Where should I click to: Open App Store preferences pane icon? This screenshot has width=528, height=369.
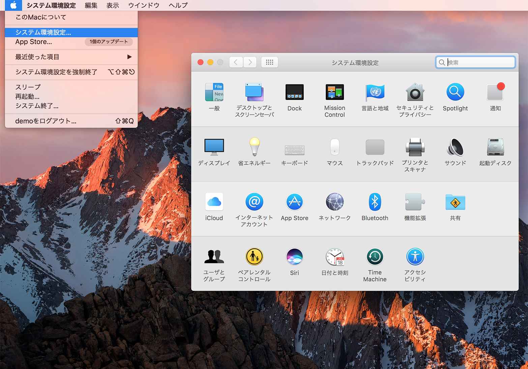(x=294, y=202)
